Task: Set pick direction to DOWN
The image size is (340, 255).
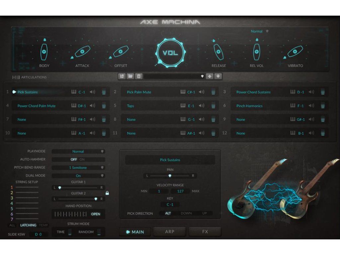Action: (x=186, y=213)
